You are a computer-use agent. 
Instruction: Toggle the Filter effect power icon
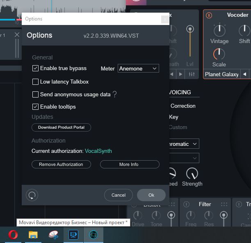187,204
